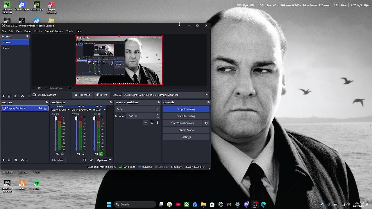
Task: Pop out the Controls dock
Action: [208, 102]
